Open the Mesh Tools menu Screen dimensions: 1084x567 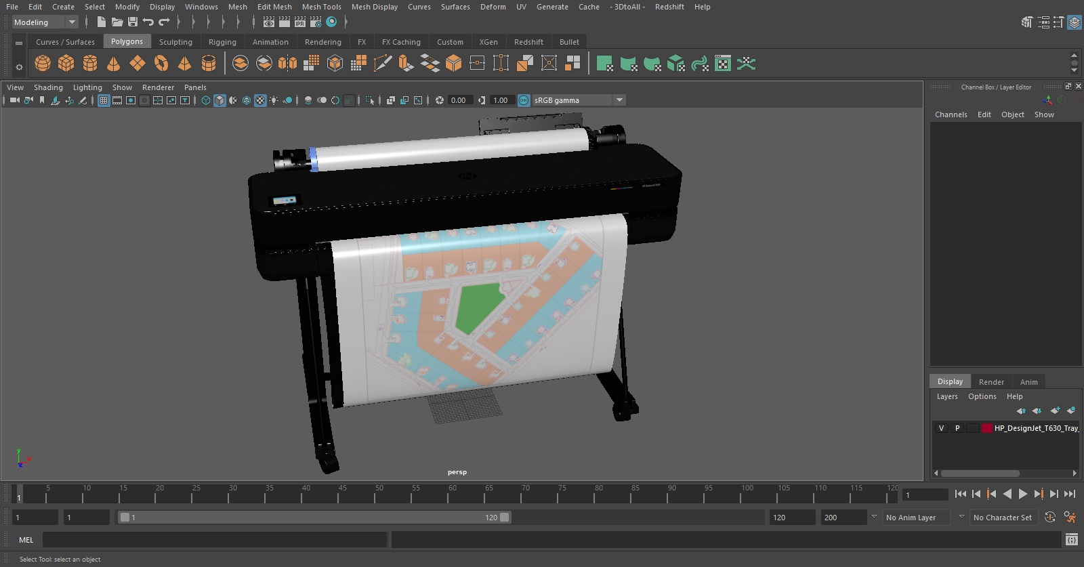coord(321,7)
